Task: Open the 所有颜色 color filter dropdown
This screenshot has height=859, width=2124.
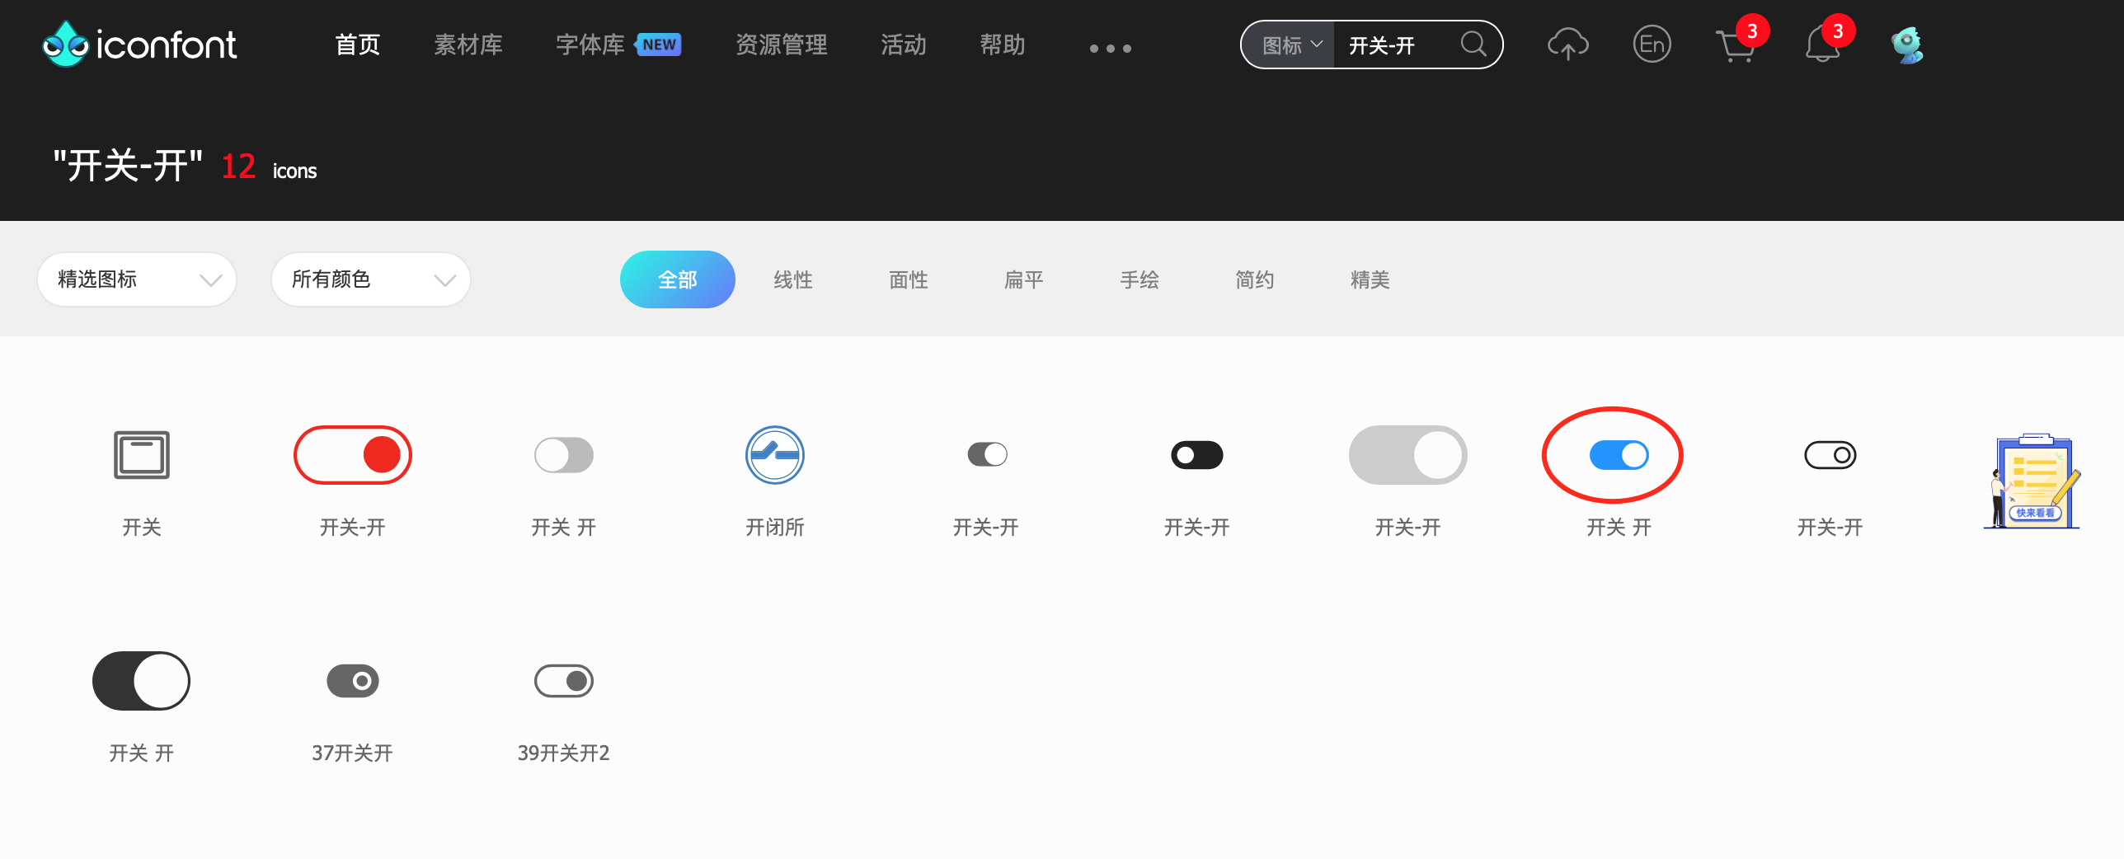Action: point(370,279)
